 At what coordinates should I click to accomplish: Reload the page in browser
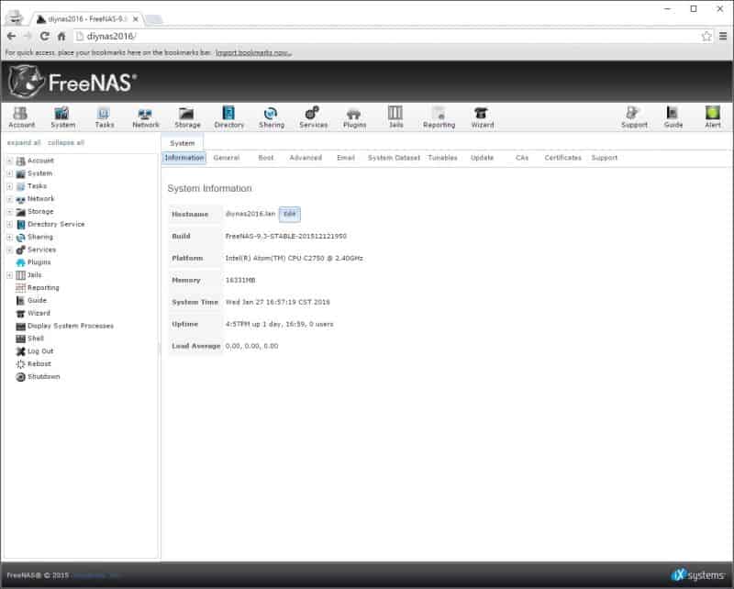coord(44,36)
